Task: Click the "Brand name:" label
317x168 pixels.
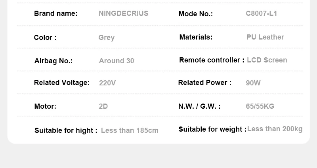Action: [x=56, y=13]
